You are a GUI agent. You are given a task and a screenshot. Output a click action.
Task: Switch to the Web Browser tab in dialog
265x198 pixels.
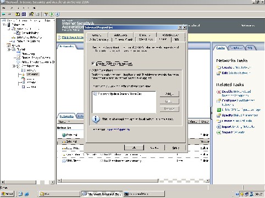[170, 35]
